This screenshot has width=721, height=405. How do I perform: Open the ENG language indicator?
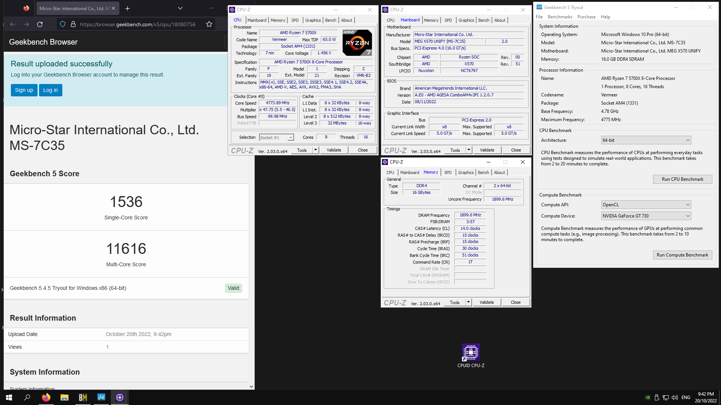[x=686, y=397]
